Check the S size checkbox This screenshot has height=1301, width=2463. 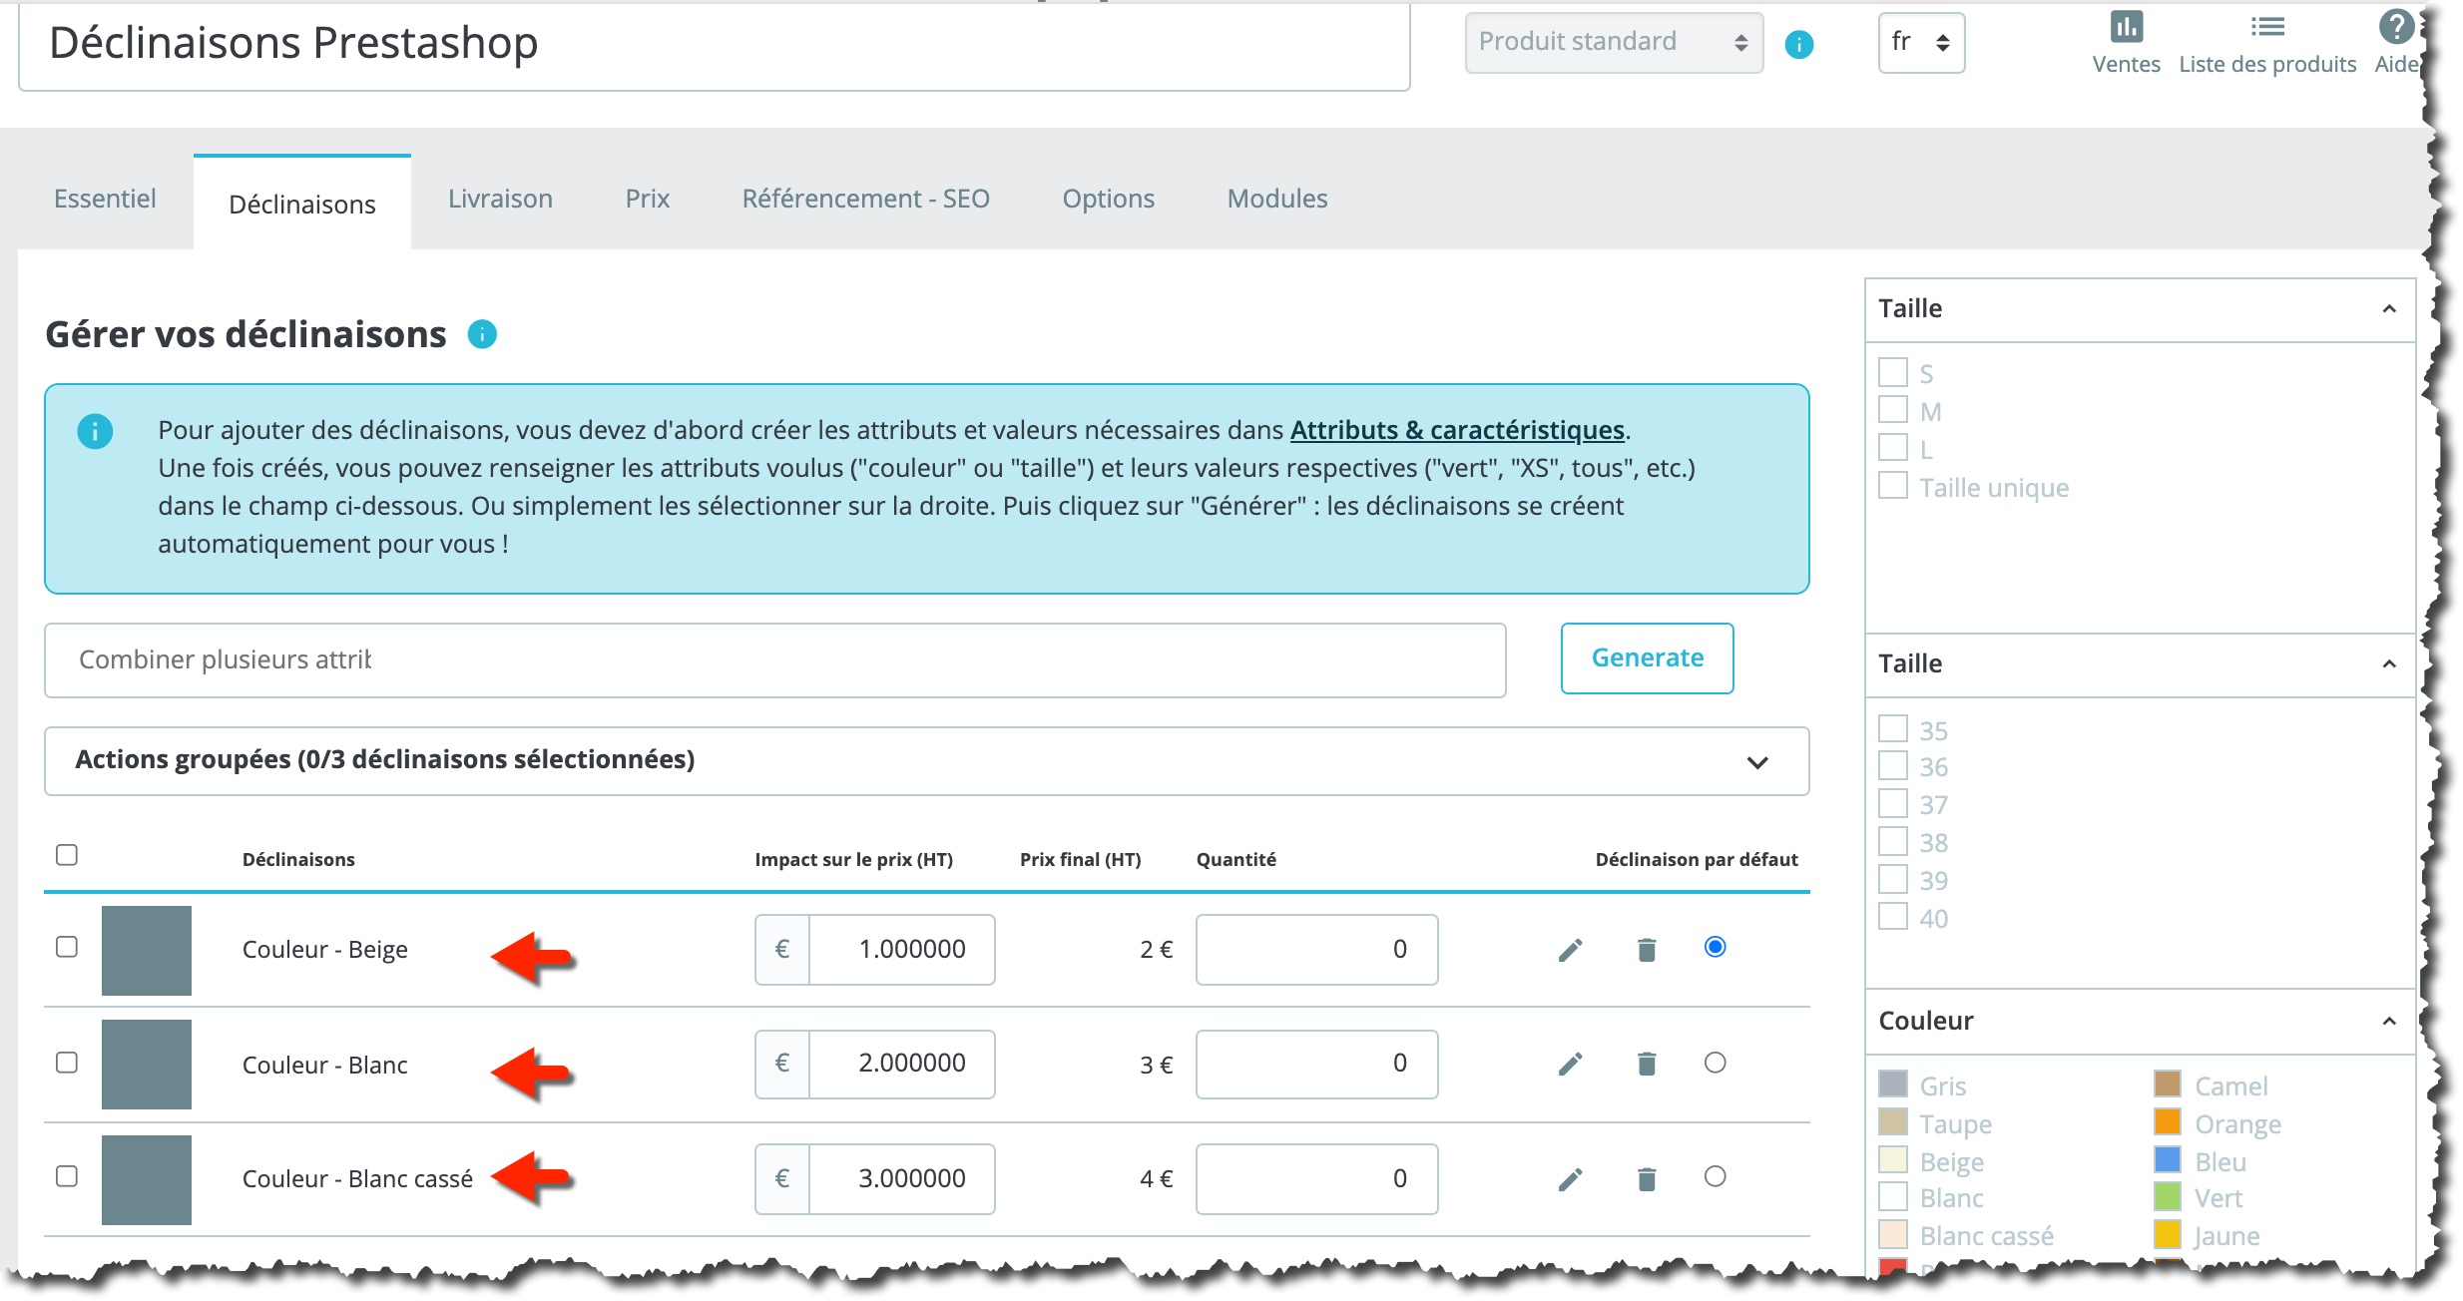1892,372
